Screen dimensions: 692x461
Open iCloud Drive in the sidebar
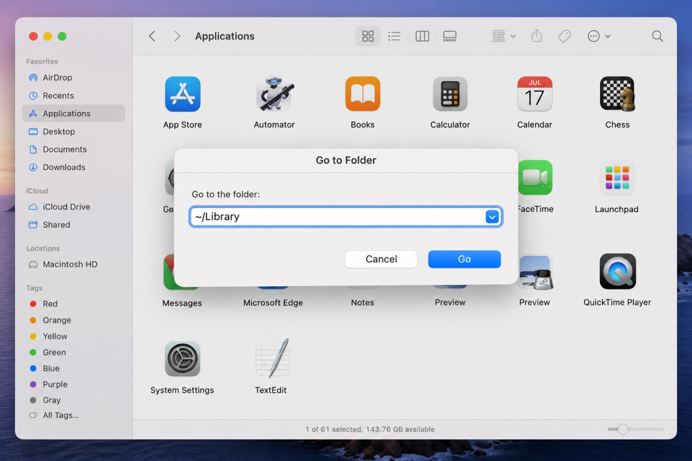(73, 207)
